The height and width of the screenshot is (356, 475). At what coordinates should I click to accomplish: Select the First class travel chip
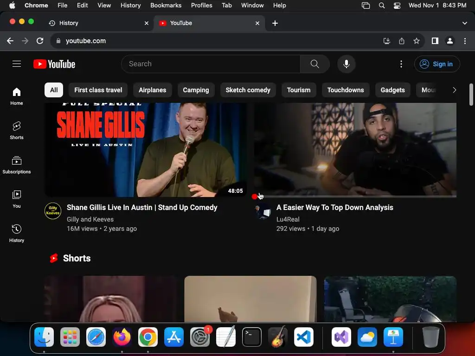click(x=98, y=90)
